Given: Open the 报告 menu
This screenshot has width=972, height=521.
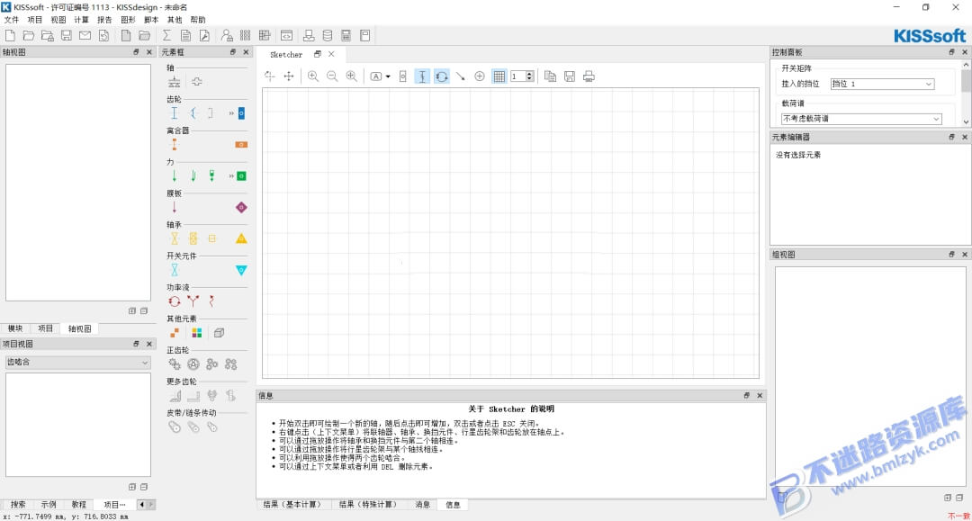Looking at the screenshot, I should point(104,20).
